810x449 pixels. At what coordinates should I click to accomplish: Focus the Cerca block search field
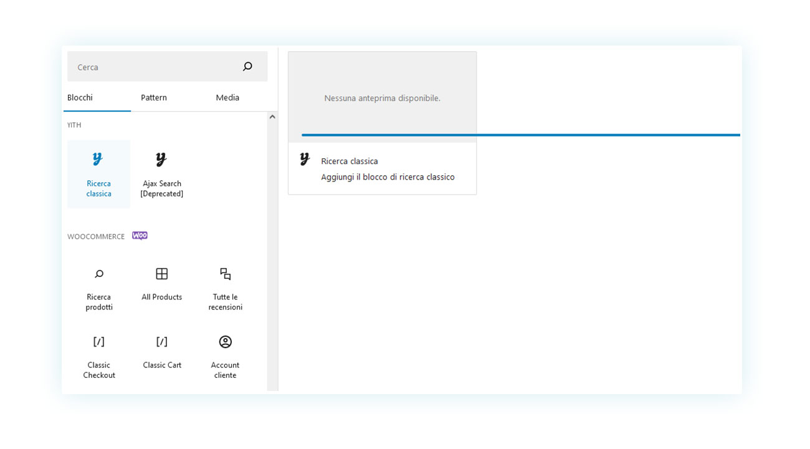pyautogui.click(x=167, y=66)
